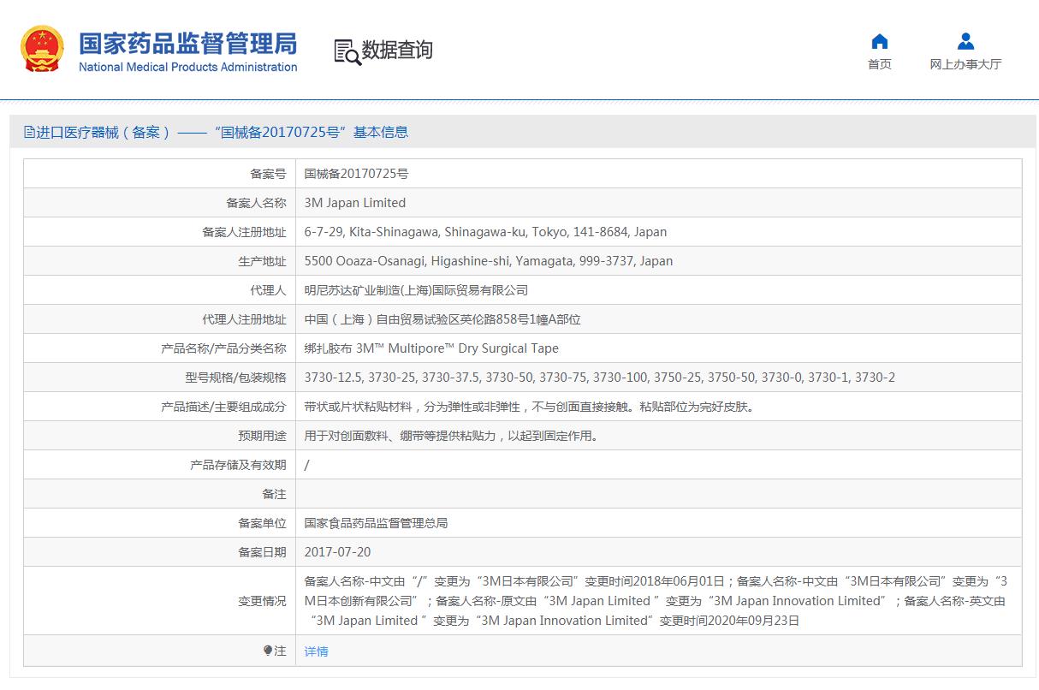Click the 数据查询 search document icon
Screen dimensions: 1039x690
347,51
